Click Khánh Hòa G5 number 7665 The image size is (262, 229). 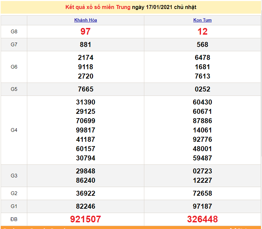[x=85, y=89]
